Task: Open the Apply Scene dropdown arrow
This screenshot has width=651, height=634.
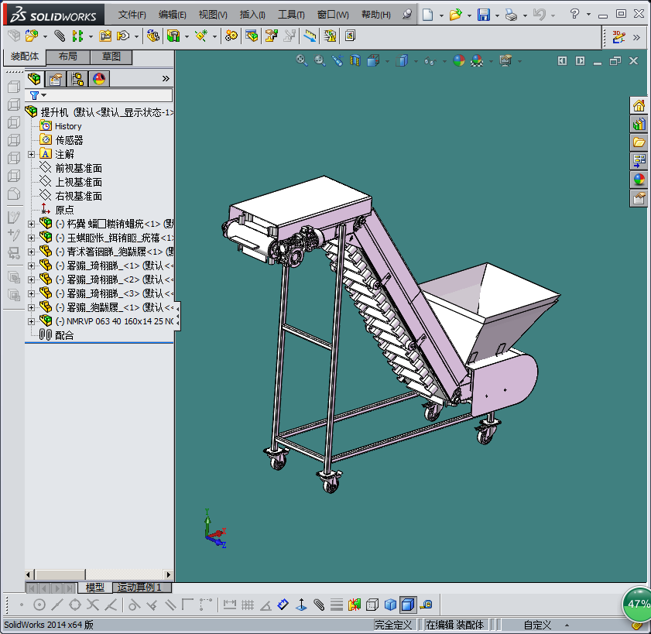Action: pos(492,61)
